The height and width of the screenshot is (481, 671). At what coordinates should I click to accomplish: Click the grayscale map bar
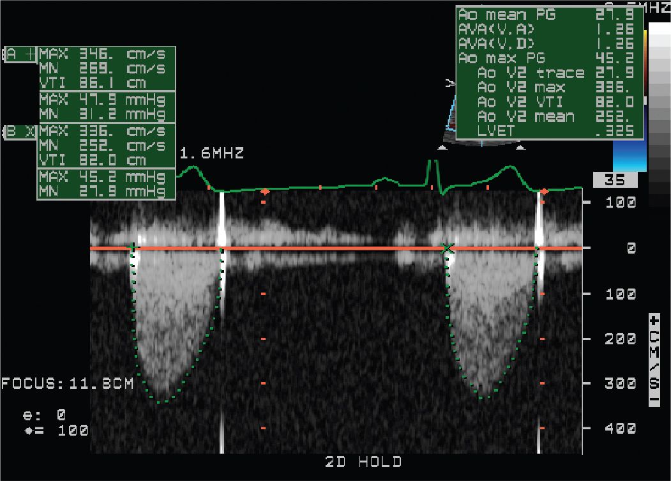pos(658,115)
